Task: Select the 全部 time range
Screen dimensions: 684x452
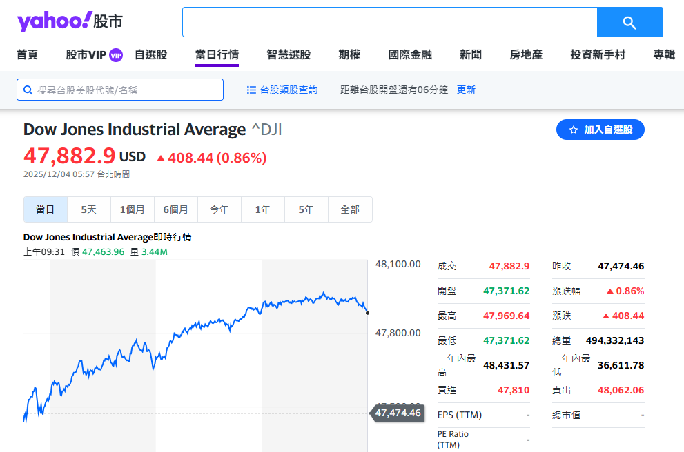Action: click(x=350, y=209)
